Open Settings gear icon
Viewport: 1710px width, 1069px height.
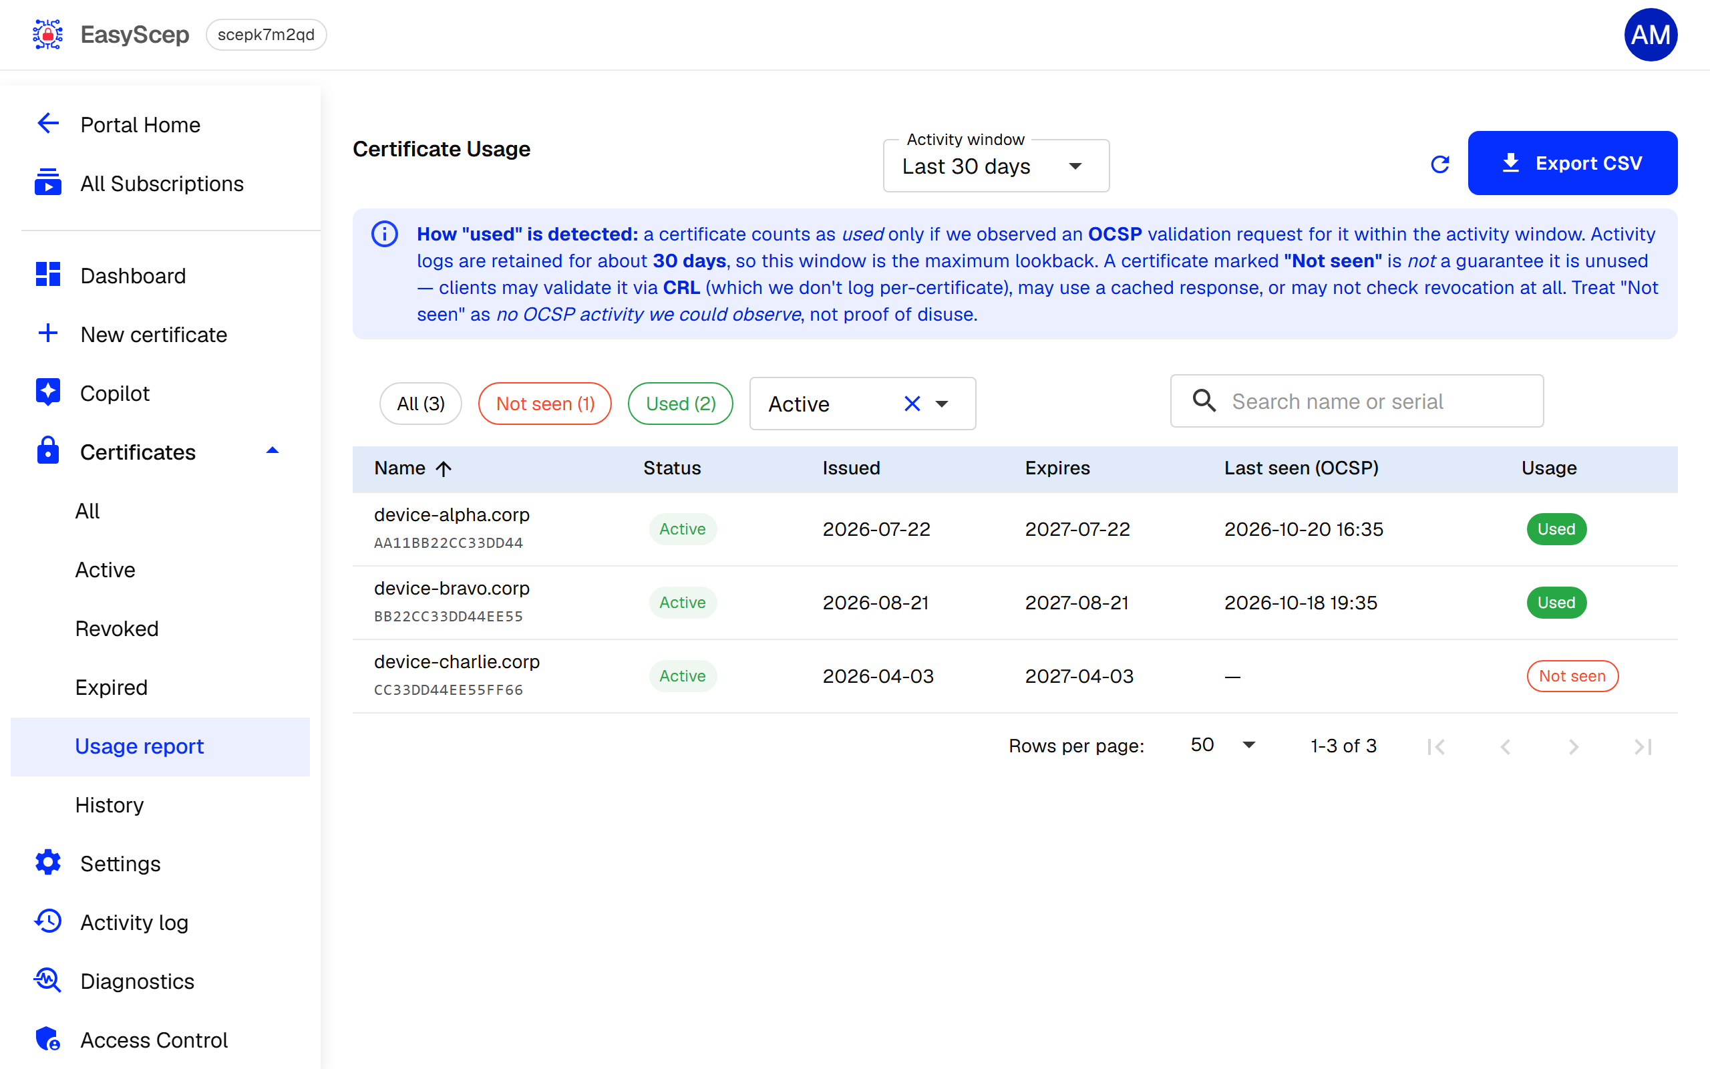pos(47,863)
